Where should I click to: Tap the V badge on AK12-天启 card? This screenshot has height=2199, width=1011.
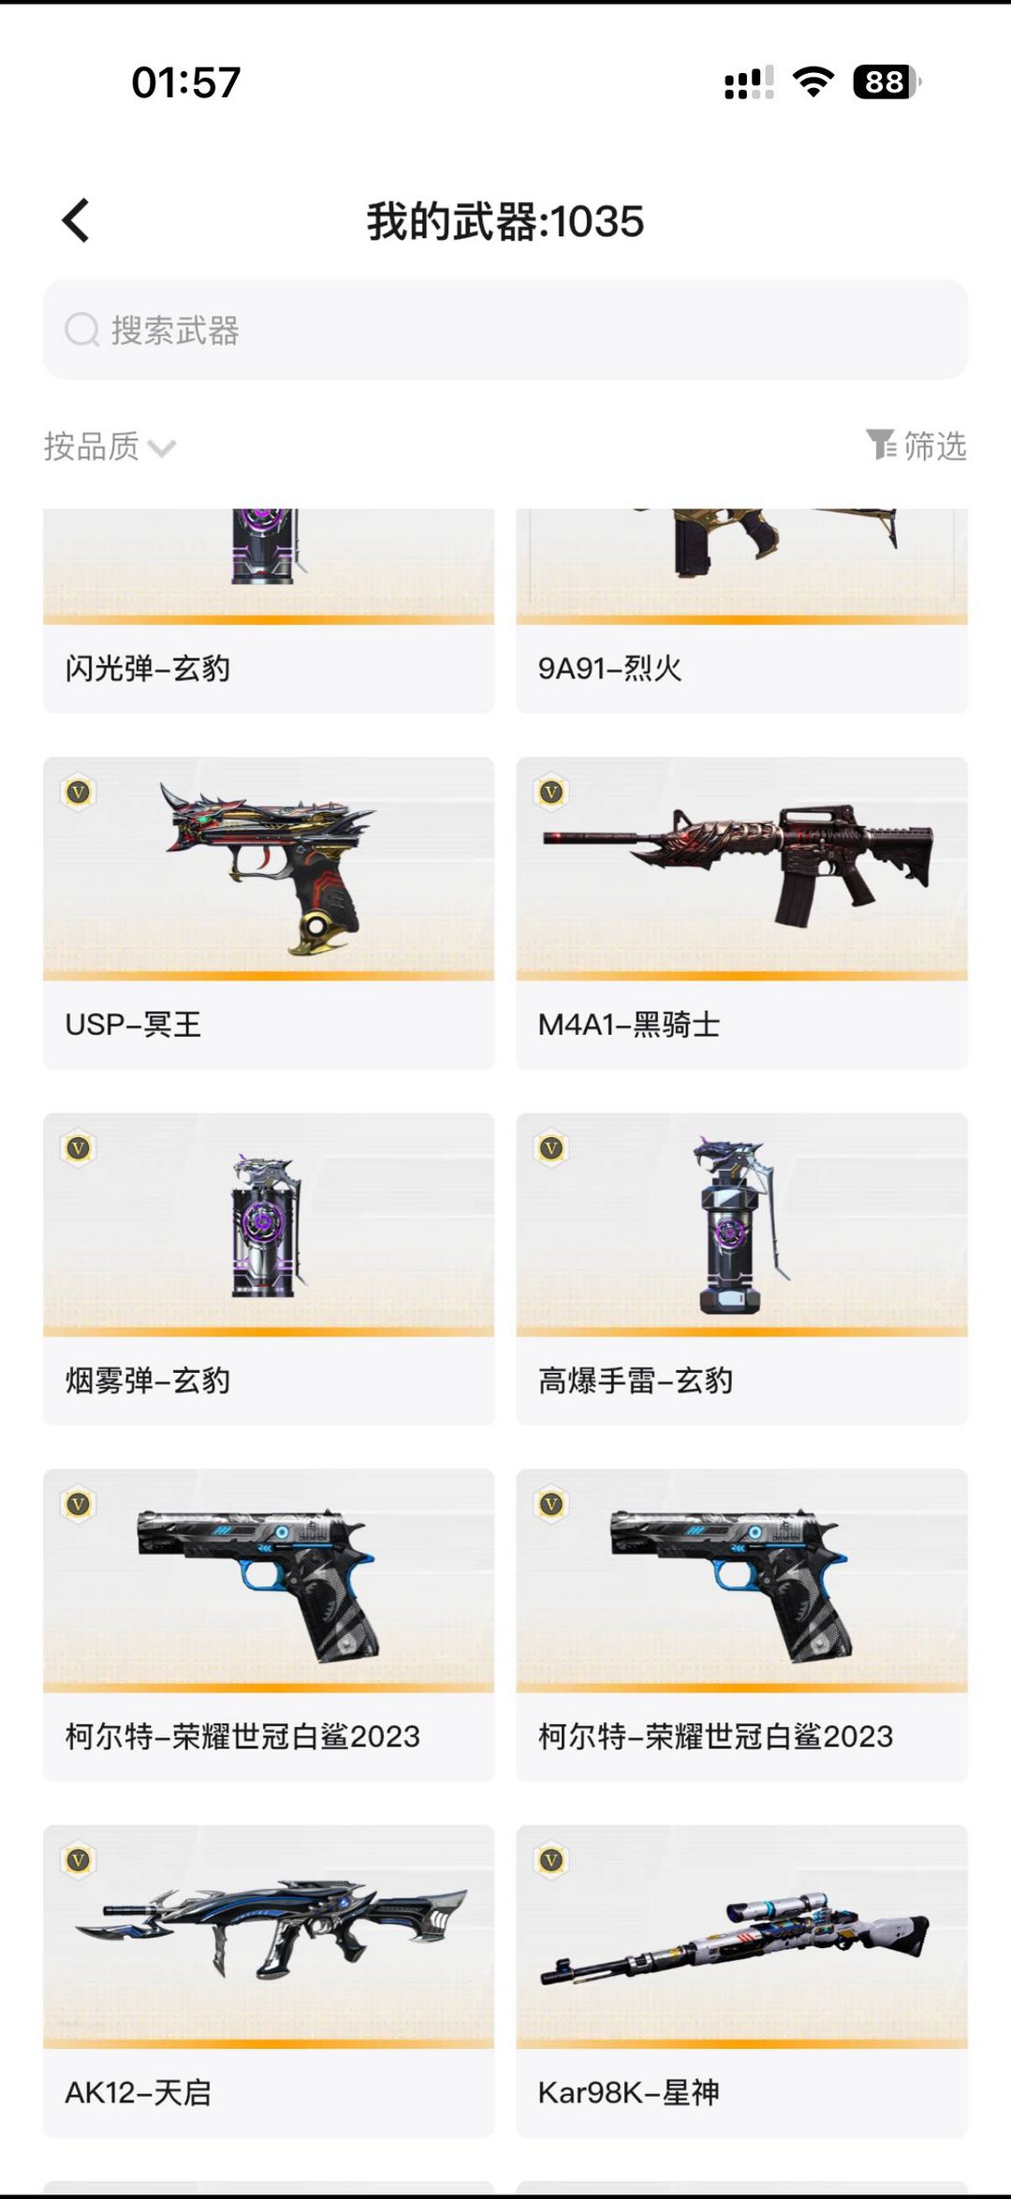[x=79, y=1861]
